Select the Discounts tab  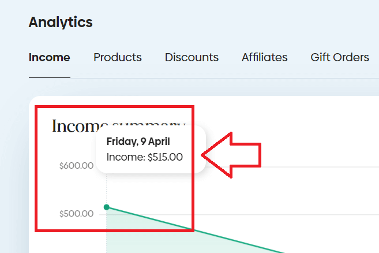[x=192, y=57]
